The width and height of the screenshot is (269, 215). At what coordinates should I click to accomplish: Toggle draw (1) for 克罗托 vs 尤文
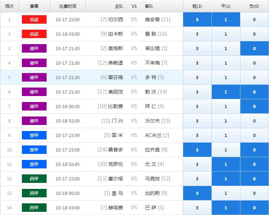point(226,164)
